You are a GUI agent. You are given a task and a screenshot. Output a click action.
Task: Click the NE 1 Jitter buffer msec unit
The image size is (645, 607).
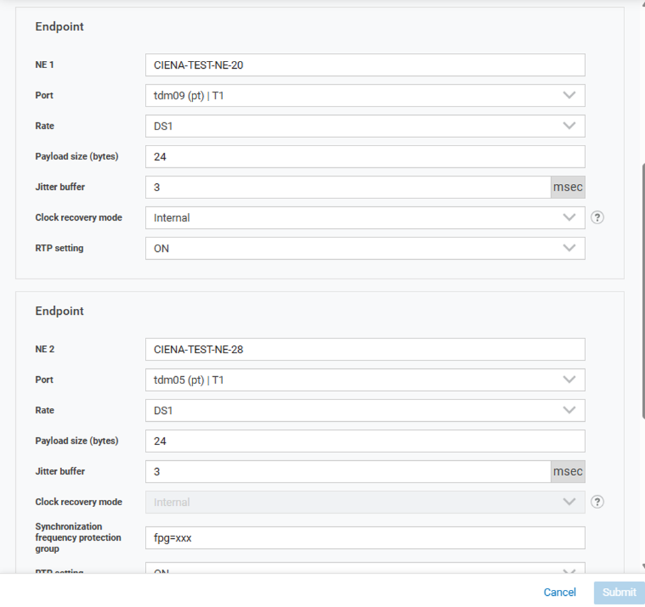(x=568, y=187)
